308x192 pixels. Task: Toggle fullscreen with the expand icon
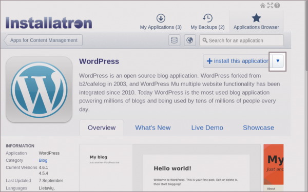pos(270,6)
